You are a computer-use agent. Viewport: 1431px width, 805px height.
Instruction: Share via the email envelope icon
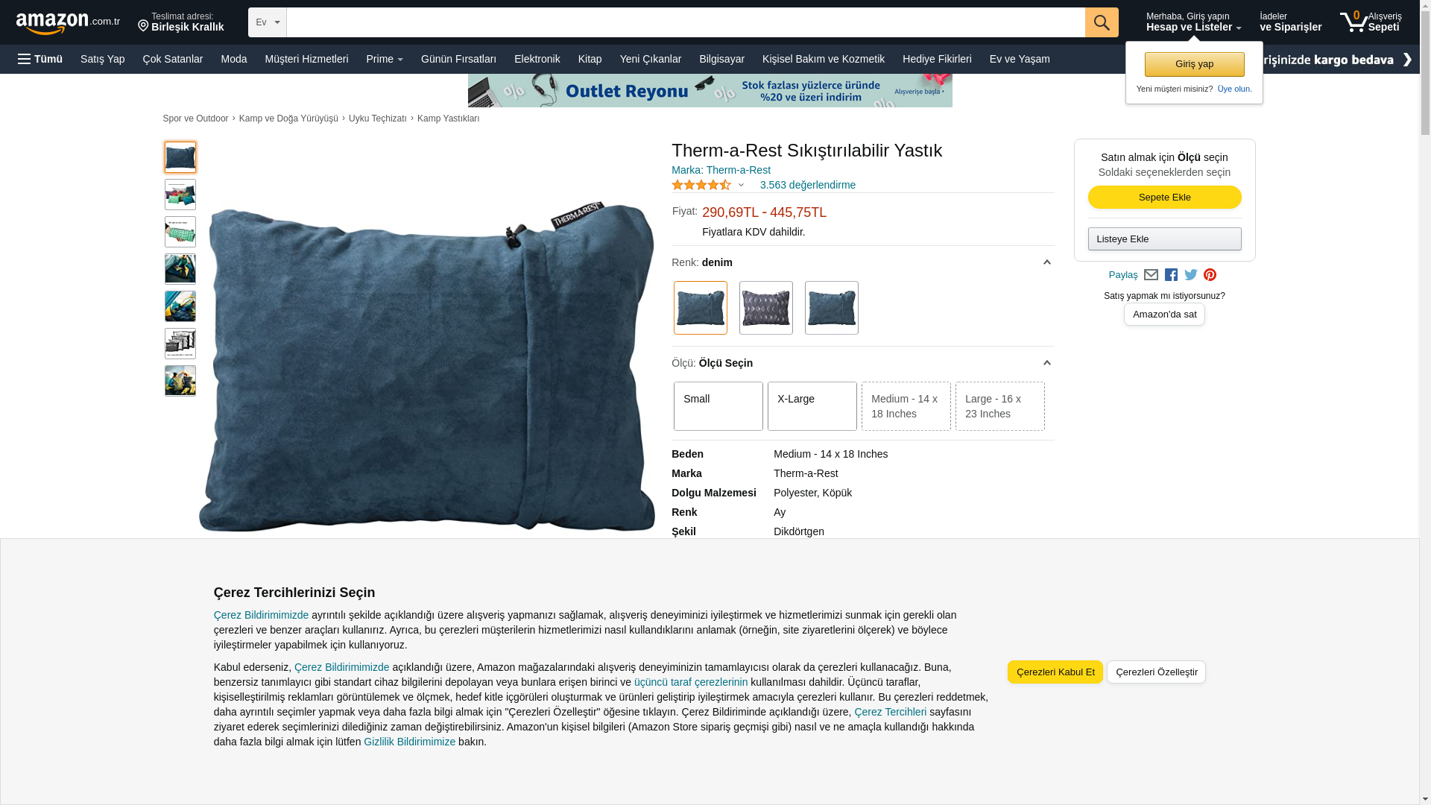[1151, 275]
